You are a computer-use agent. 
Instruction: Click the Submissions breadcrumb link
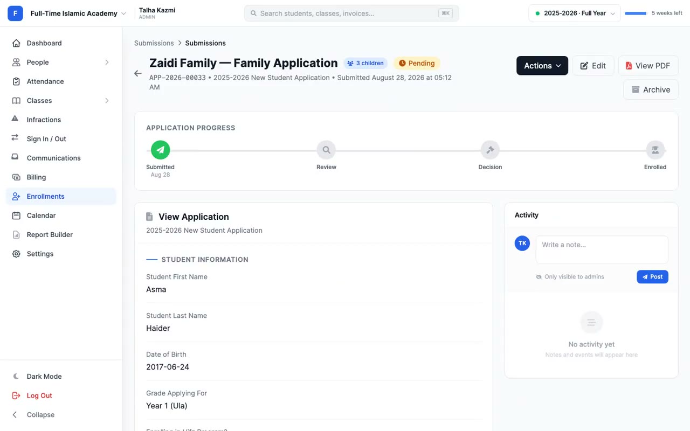pos(154,43)
